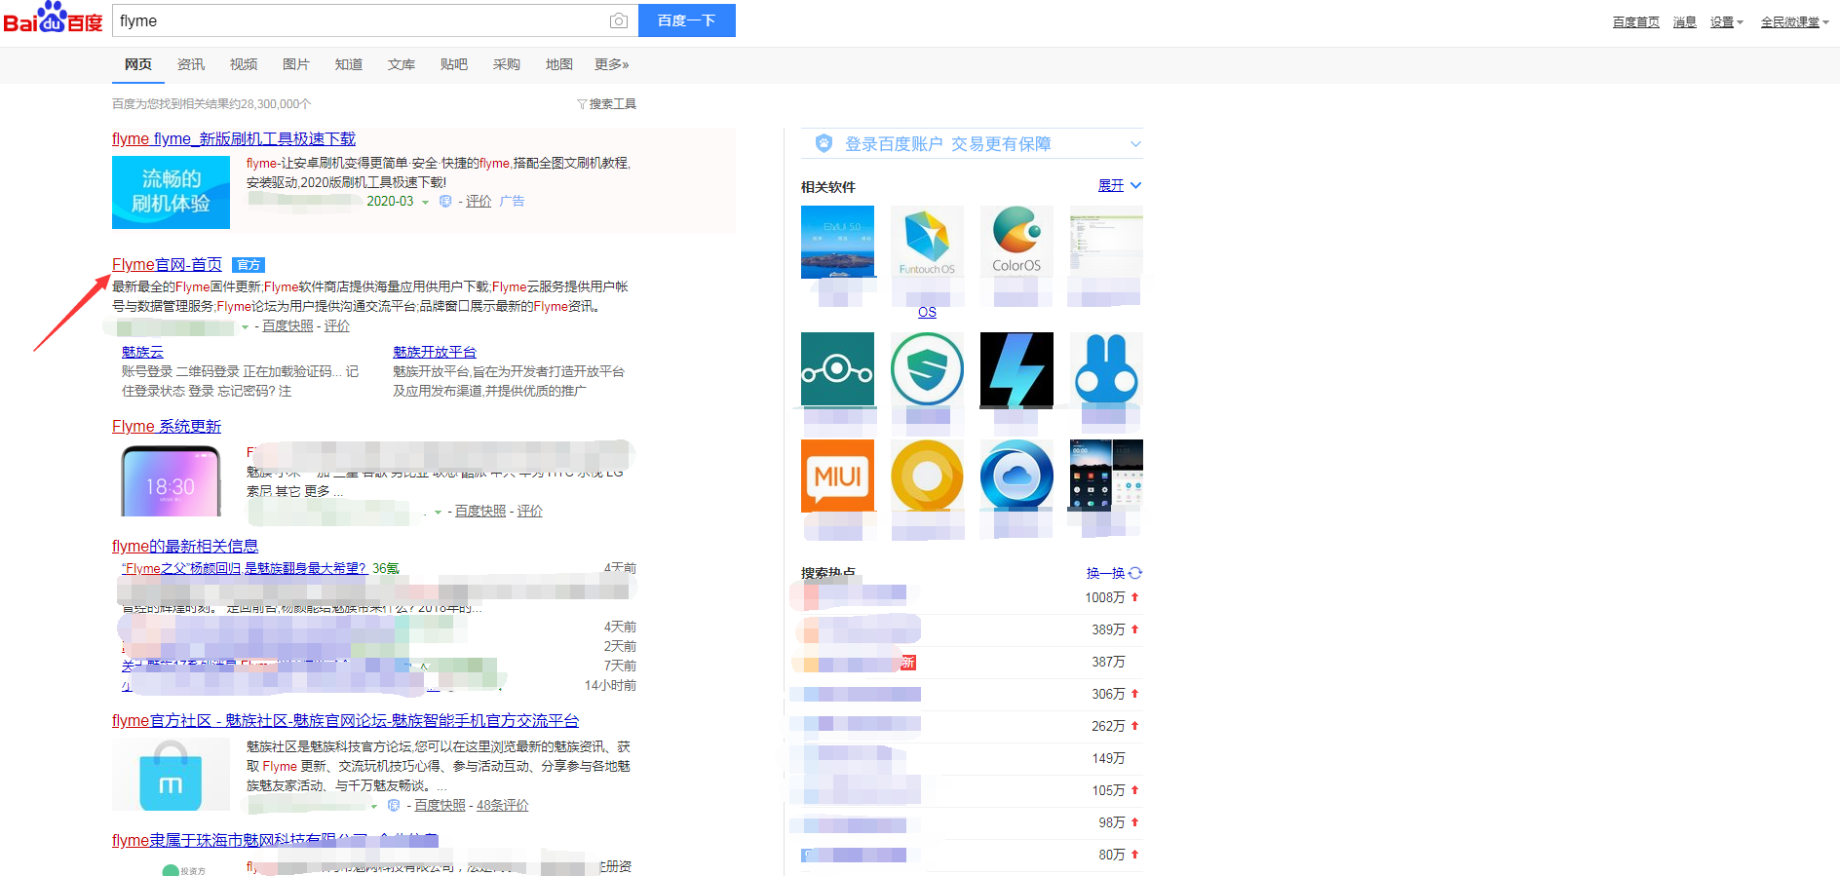The image size is (1840, 876).
Task: Open the blue cloud software icon
Action: 1016,476
